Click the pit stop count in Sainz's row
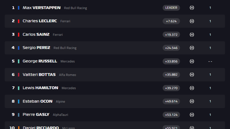230x129 pixels. (210, 35)
